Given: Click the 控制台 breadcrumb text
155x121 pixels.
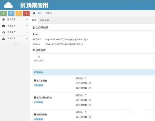Looking at the screenshot, I should 49,13.
